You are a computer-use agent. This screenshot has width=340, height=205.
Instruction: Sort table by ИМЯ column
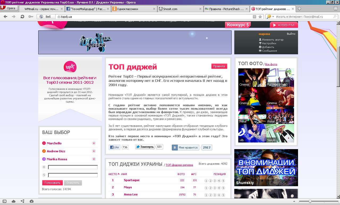pos(124,174)
